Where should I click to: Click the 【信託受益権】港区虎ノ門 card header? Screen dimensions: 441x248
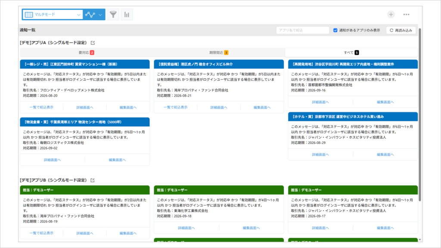click(x=219, y=64)
